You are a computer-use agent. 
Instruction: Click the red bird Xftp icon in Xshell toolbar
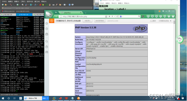[x=40, y=5]
